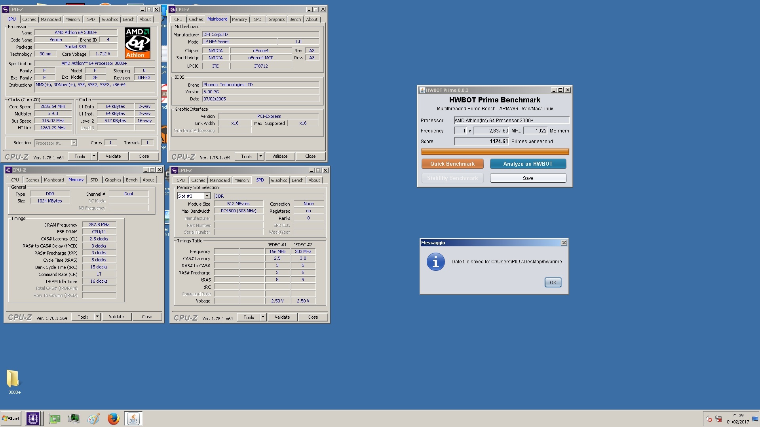
Task: Switch to Caches tab in CPU window
Action: click(29, 19)
